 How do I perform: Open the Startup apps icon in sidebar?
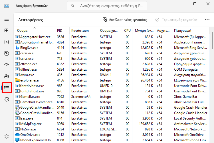coord(7,65)
